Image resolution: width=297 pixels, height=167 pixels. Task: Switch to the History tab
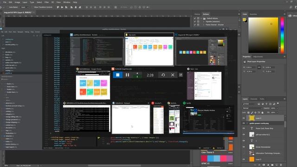tap(197, 14)
